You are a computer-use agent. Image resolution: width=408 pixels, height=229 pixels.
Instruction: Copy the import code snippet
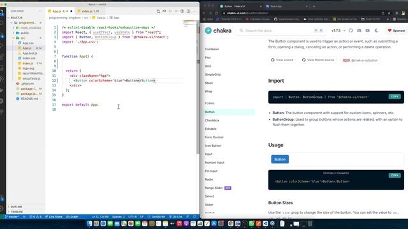(x=395, y=97)
